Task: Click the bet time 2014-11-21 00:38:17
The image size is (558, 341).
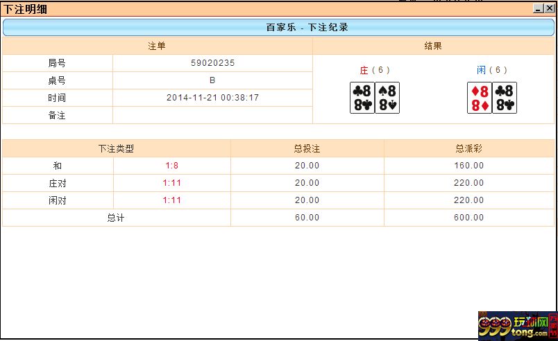Action: pyautogui.click(x=212, y=98)
